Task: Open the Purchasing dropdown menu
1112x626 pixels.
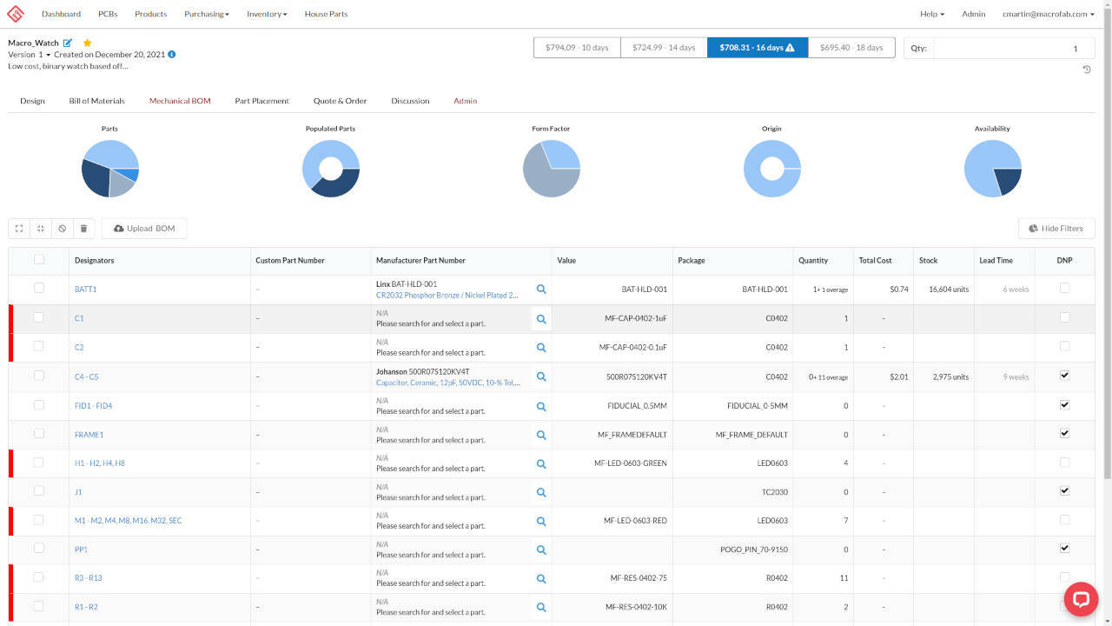Action: point(206,14)
